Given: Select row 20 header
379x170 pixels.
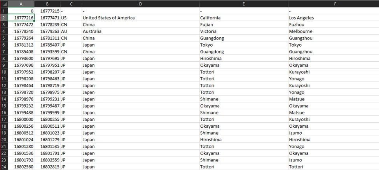Looking at the screenshot, I should [x=4, y=139].
